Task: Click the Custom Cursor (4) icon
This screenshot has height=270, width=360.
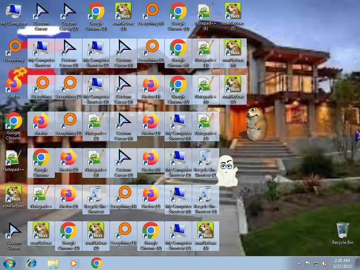Action: coord(123,53)
